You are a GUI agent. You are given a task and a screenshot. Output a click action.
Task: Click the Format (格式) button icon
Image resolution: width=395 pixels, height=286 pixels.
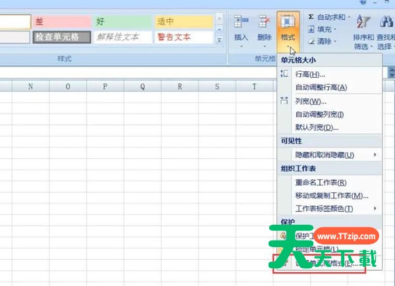(288, 22)
